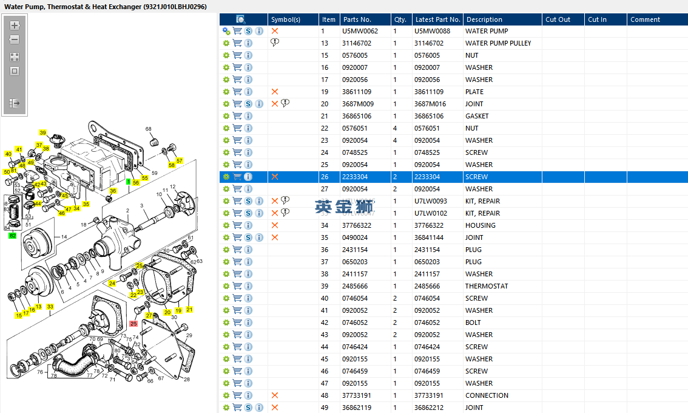
Task: Click orange X symbol on PLATE row
Action: click(x=275, y=92)
